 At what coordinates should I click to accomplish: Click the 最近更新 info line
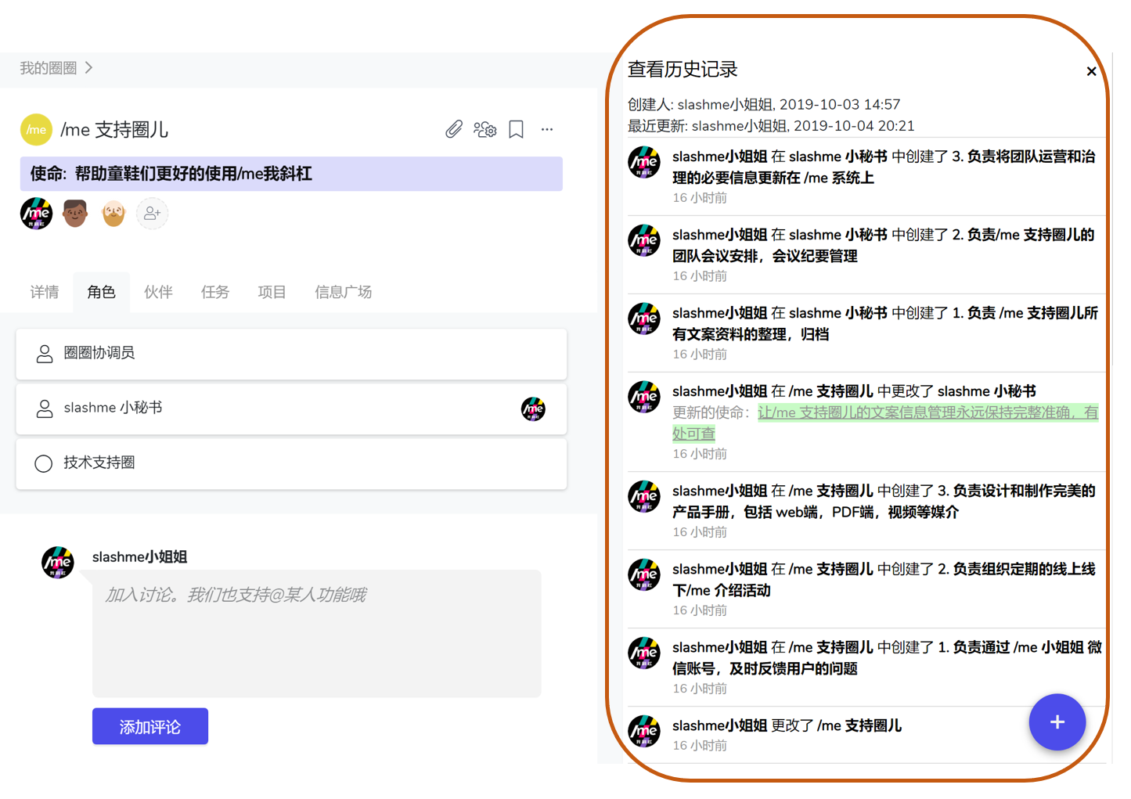pos(771,125)
